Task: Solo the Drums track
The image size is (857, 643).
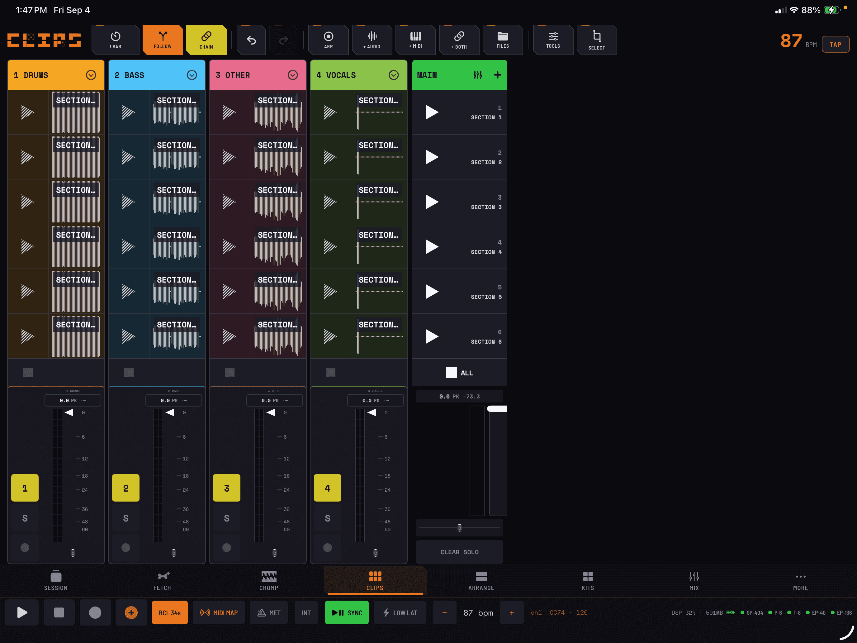Action: tap(25, 518)
